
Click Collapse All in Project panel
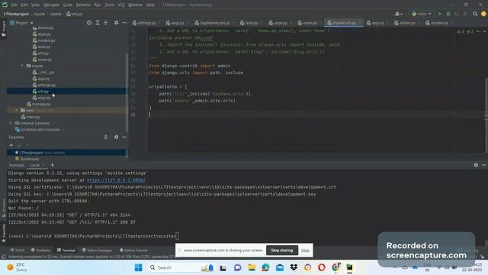pos(106,23)
